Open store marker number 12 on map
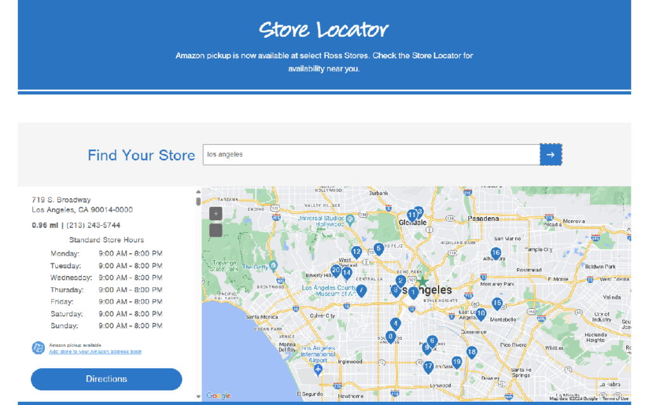The image size is (649, 405). (356, 252)
